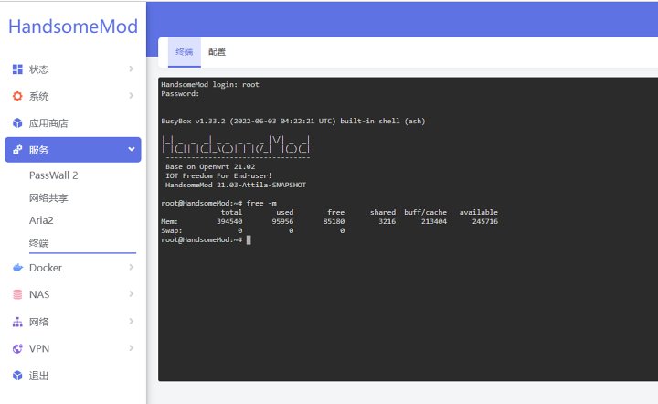The width and height of the screenshot is (658, 404).
Task: Expand the NAS menu chevron
Action: point(132,294)
